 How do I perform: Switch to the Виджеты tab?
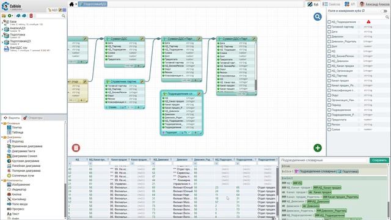pos(12,118)
